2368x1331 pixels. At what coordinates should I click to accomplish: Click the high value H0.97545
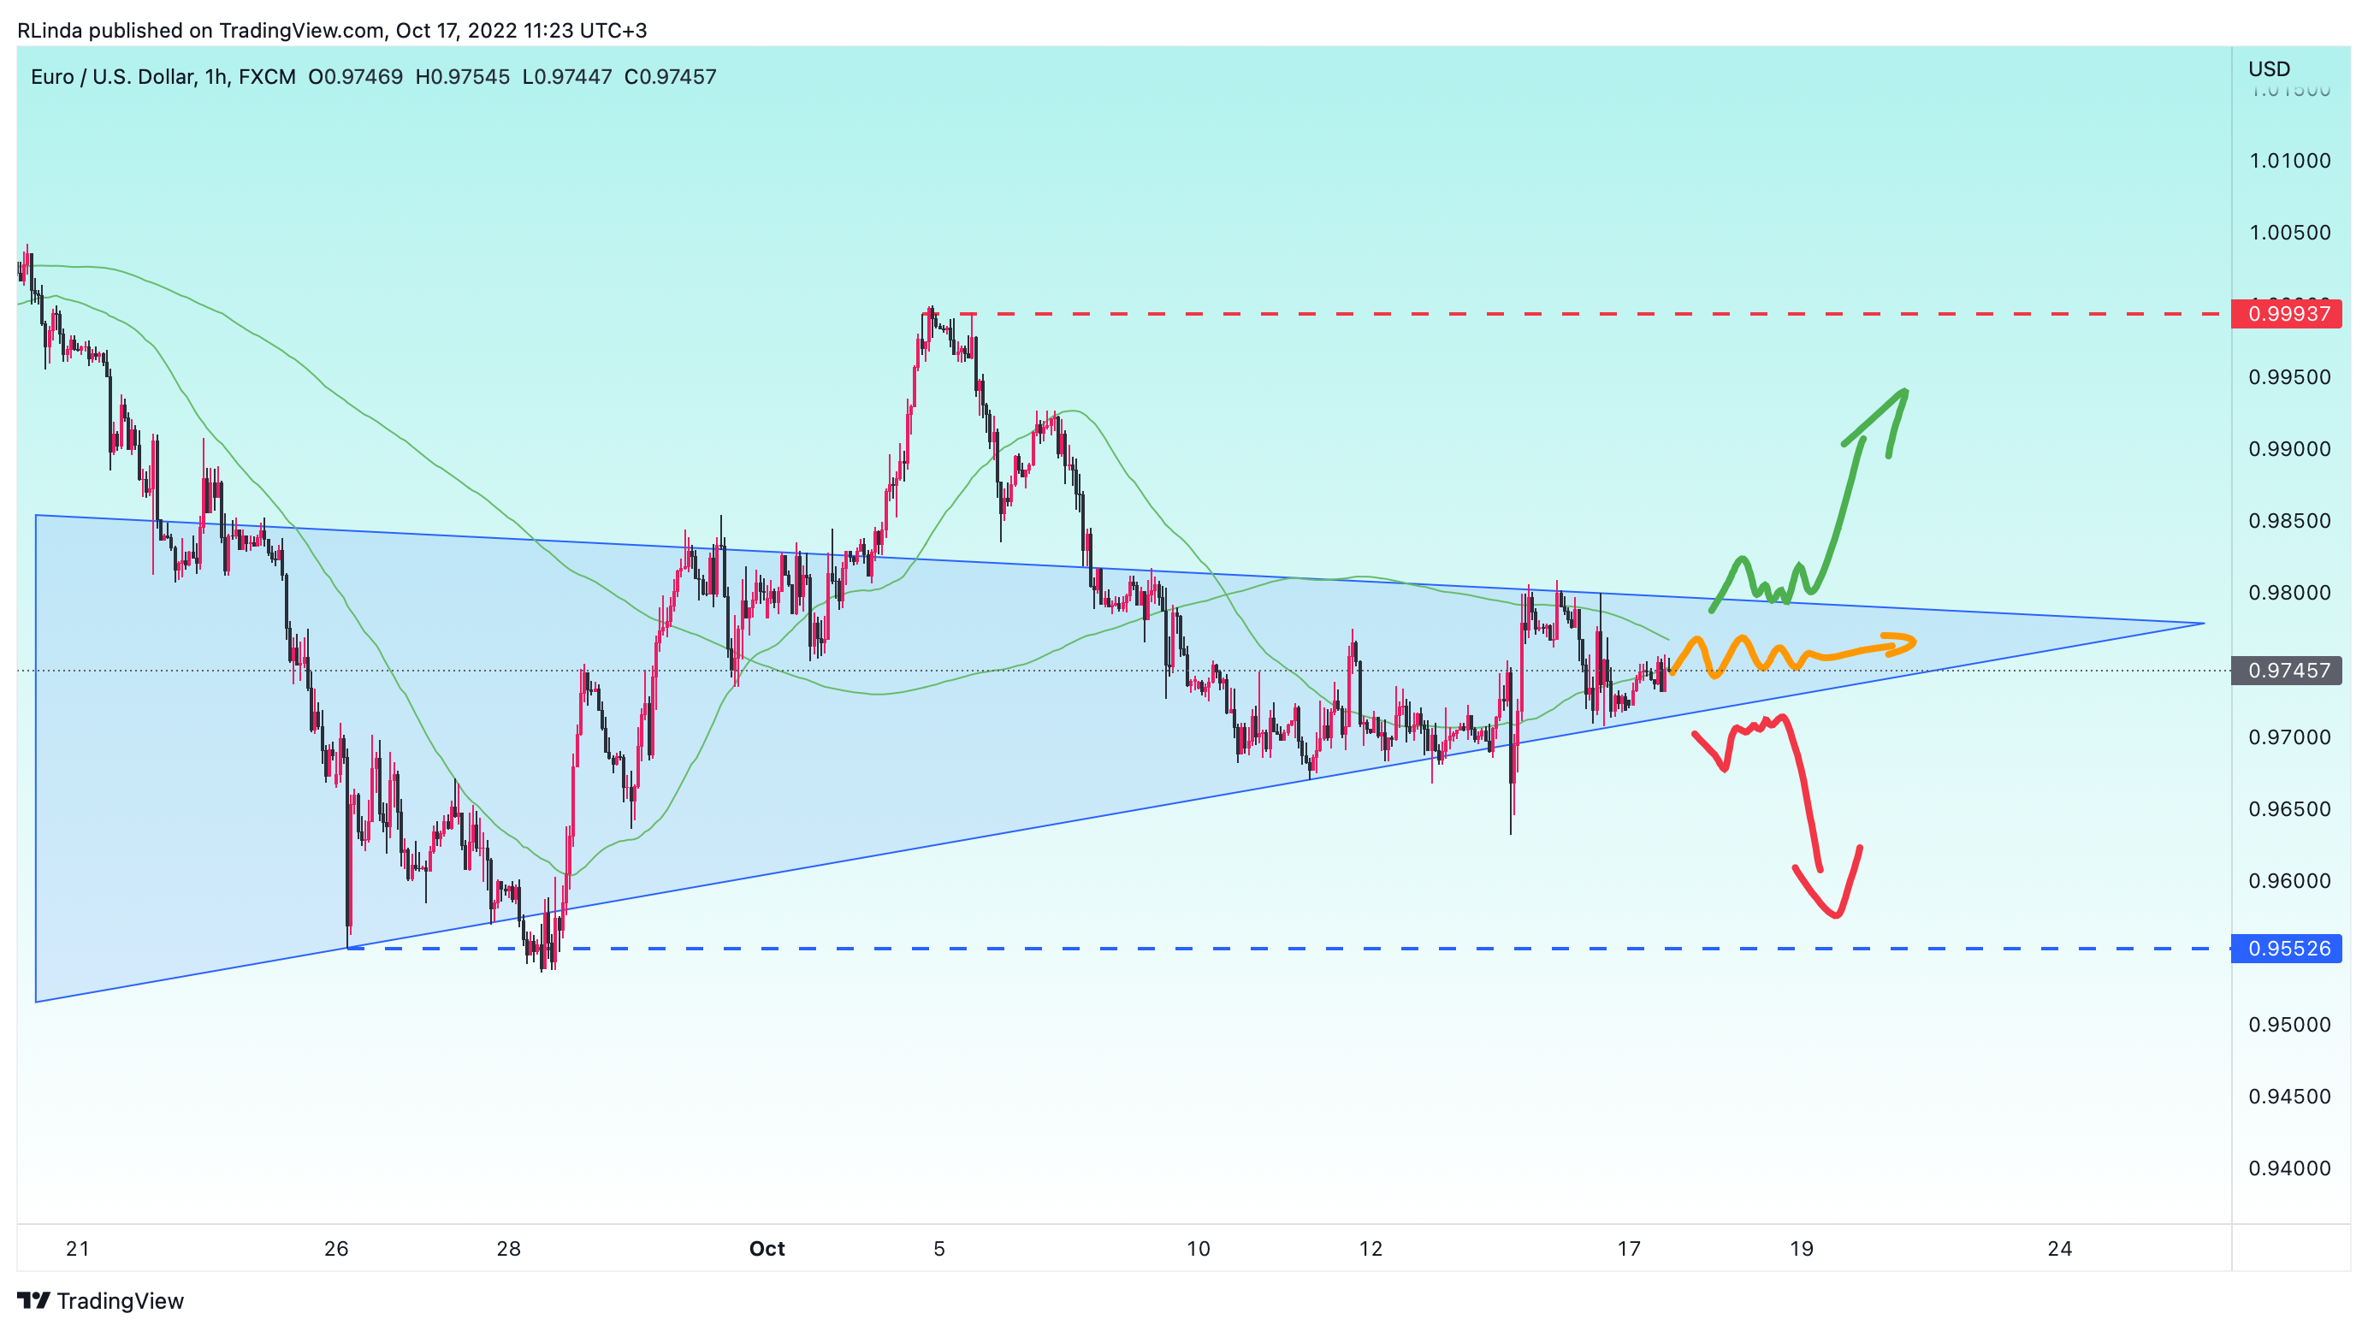point(462,76)
